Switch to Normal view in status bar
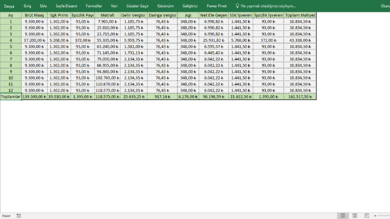The height and width of the screenshot is (219, 390). [343, 216]
